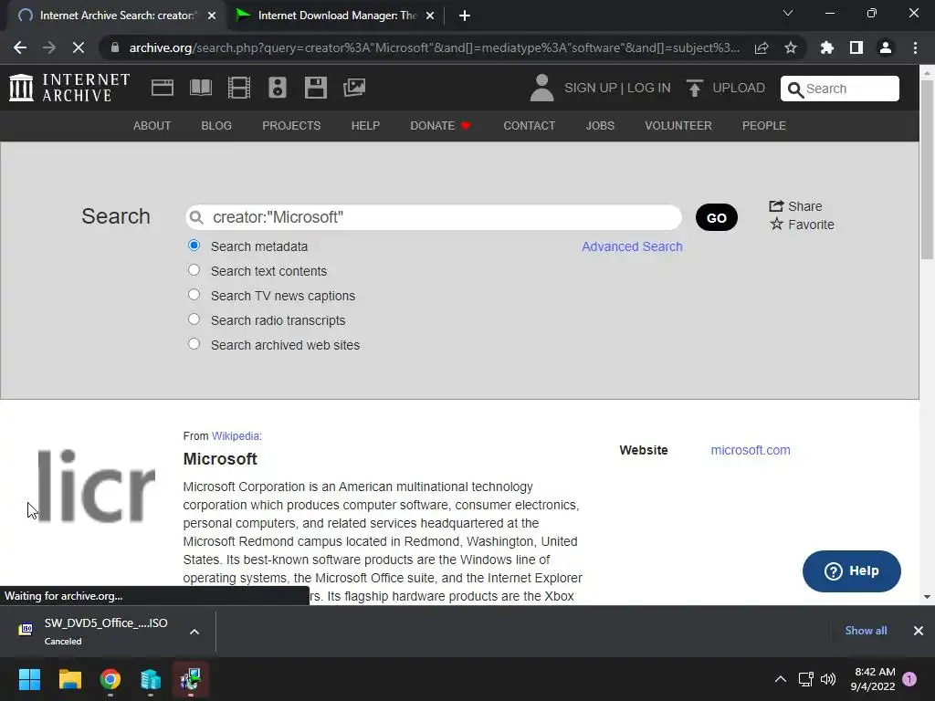Click Show all downloads
Image resolution: width=935 pixels, height=701 pixels.
point(866,631)
